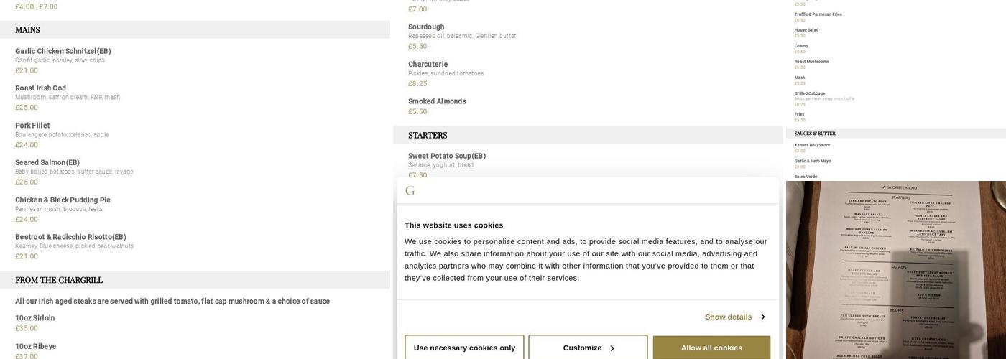Select the Beetroot & Radicchio Risotto dish
The image size is (1006, 359).
(x=70, y=237)
